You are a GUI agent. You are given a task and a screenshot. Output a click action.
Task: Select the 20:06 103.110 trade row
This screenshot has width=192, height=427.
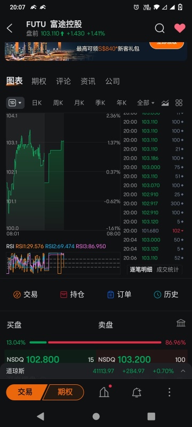tap(154, 258)
